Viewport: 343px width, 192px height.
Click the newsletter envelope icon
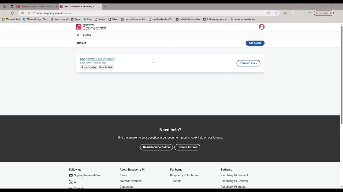tap(71, 175)
